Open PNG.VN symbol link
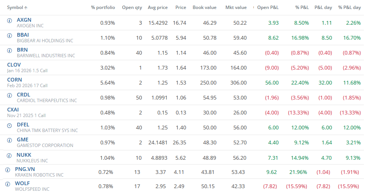 [25, 169]
